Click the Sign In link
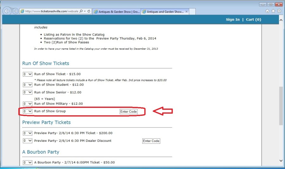The image size is (285, 169). (232, 20)
